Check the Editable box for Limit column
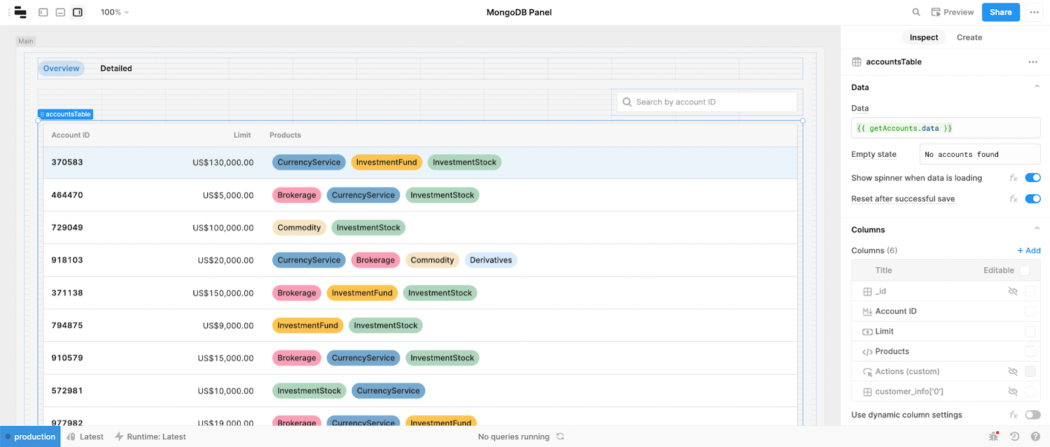Screen dimensions: 1050x447 coord(1030,331)
